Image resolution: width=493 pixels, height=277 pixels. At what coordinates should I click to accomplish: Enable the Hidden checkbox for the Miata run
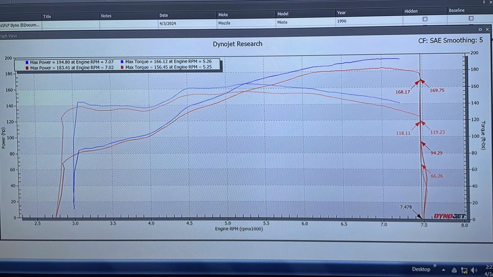425,19
